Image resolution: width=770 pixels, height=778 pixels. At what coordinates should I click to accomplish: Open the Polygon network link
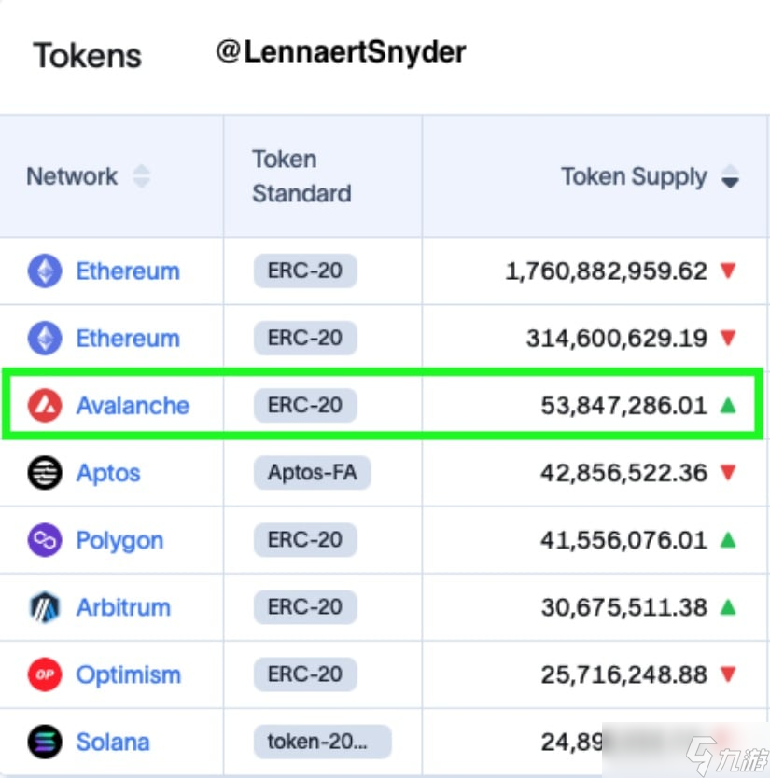point(119,540)
